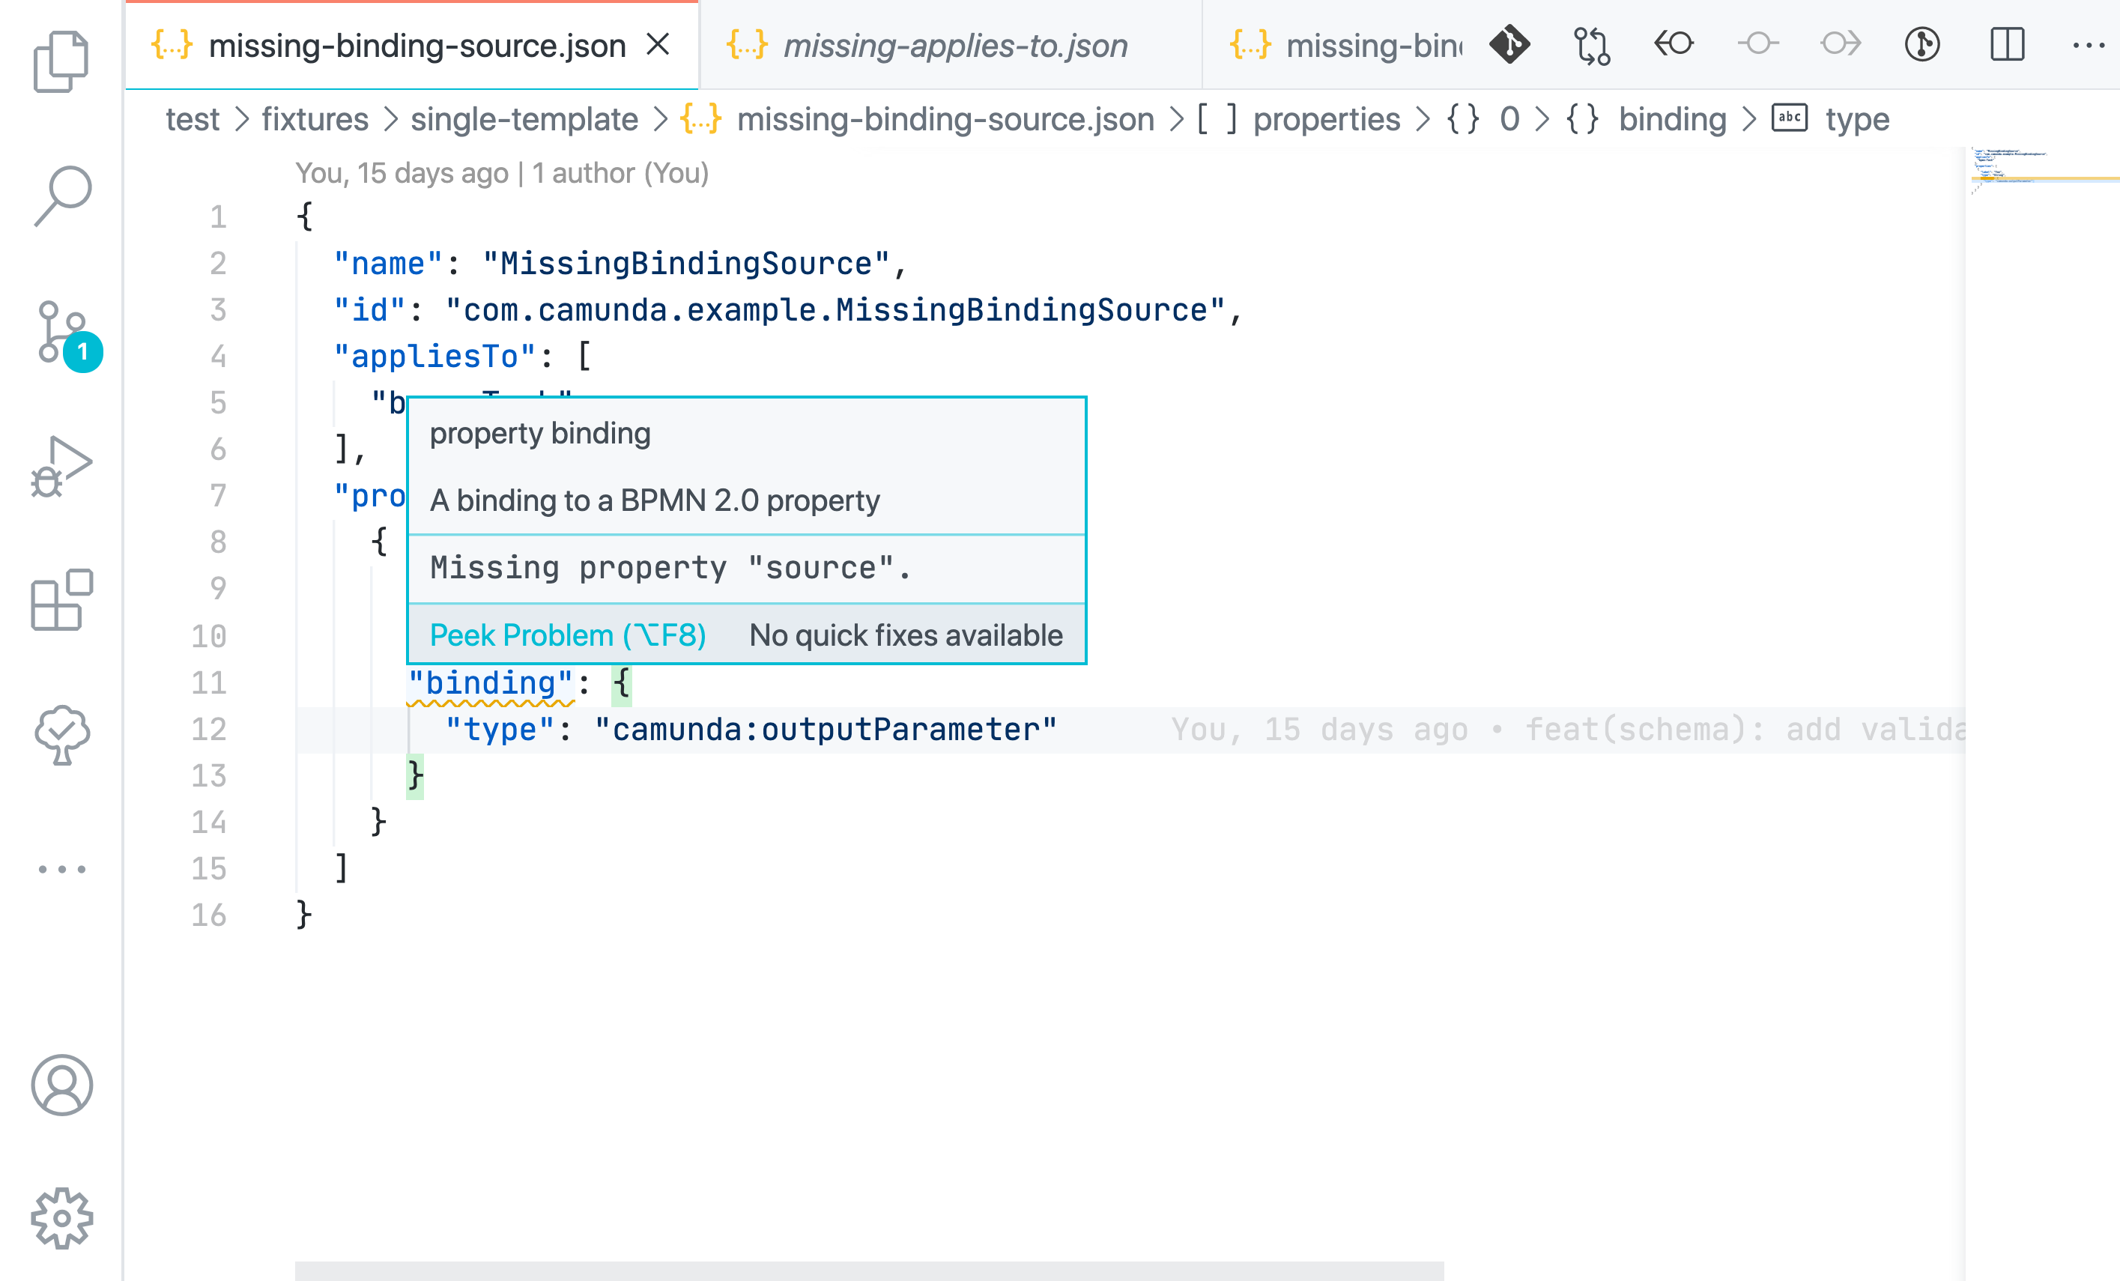Viewport: 2120px width, 1281px height.
Task: Click the "camunda:outputParameter" value
Action: pyautogui.click(x=826, y=730)
